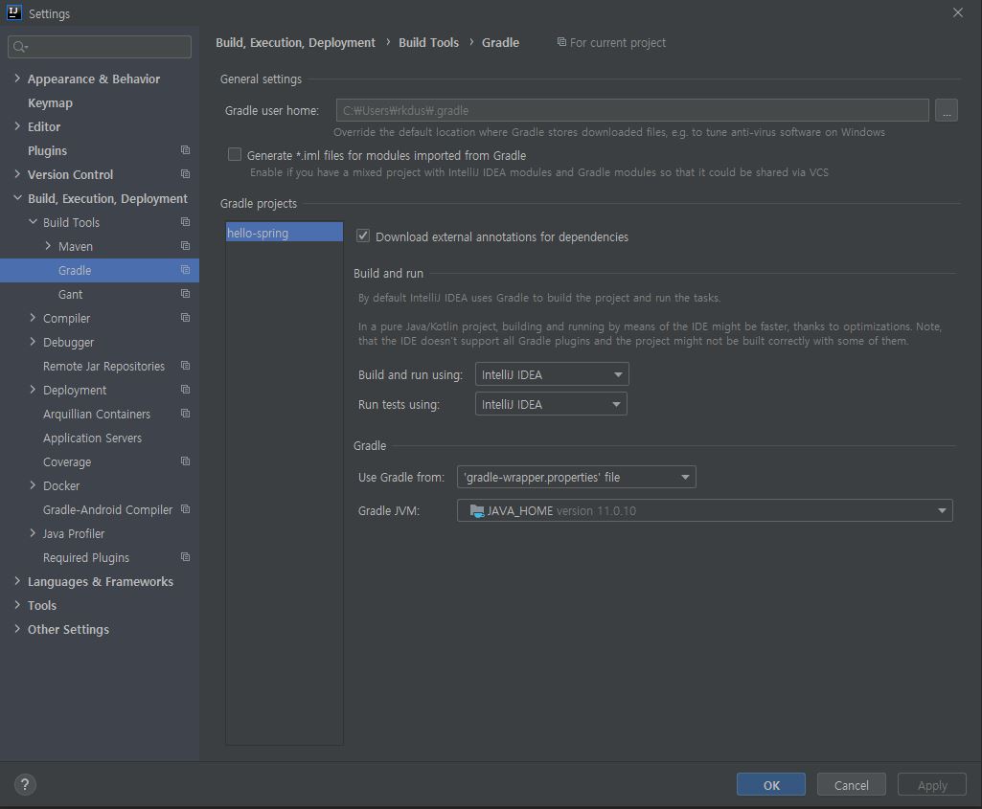
Task: Select hello-spring in Gradle projects list
Action: click(284, 233)
